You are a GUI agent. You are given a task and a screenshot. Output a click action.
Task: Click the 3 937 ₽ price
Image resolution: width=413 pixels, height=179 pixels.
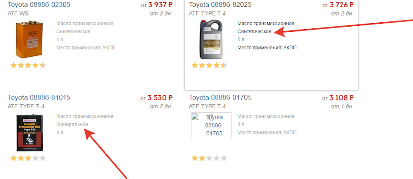160,5
